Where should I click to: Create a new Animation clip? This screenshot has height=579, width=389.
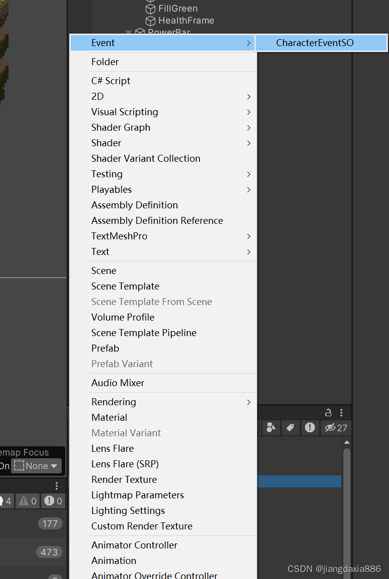click(163, 560)
